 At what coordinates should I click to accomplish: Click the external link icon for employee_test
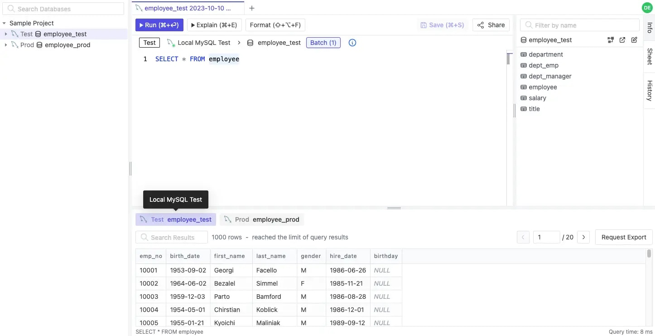point(622,40)
